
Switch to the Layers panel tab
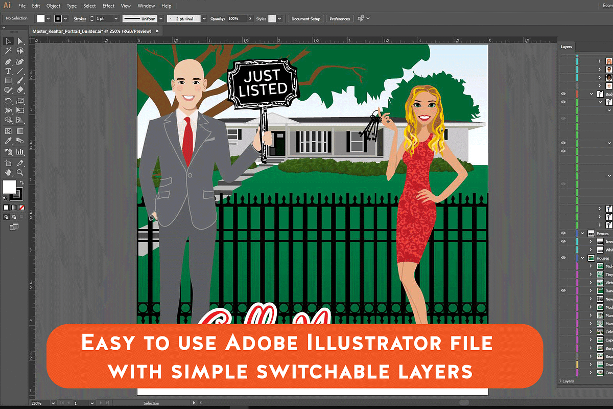(567, 47)
